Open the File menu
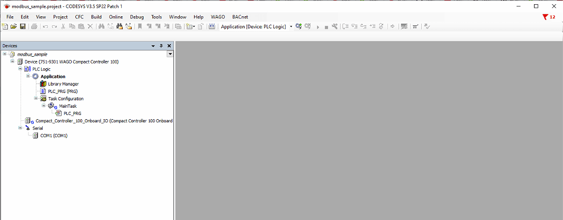Screen dimensions: 563x220 [x=9, y=17]
